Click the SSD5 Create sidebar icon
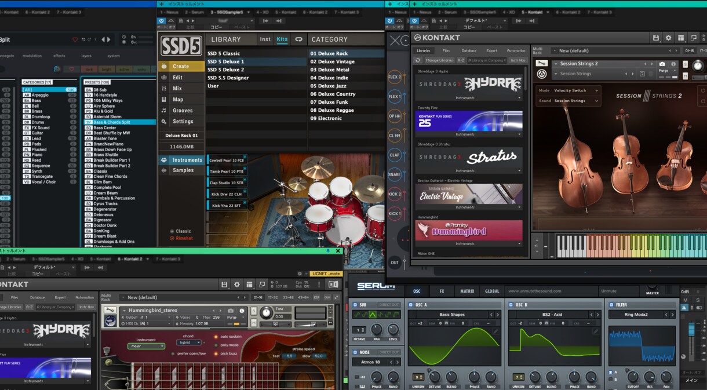 click(164, 66)
